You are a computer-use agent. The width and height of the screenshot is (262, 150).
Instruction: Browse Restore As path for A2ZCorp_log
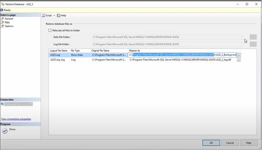point(239,60)
